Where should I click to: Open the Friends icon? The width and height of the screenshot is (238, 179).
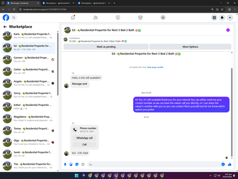click(x=95, y=17)
